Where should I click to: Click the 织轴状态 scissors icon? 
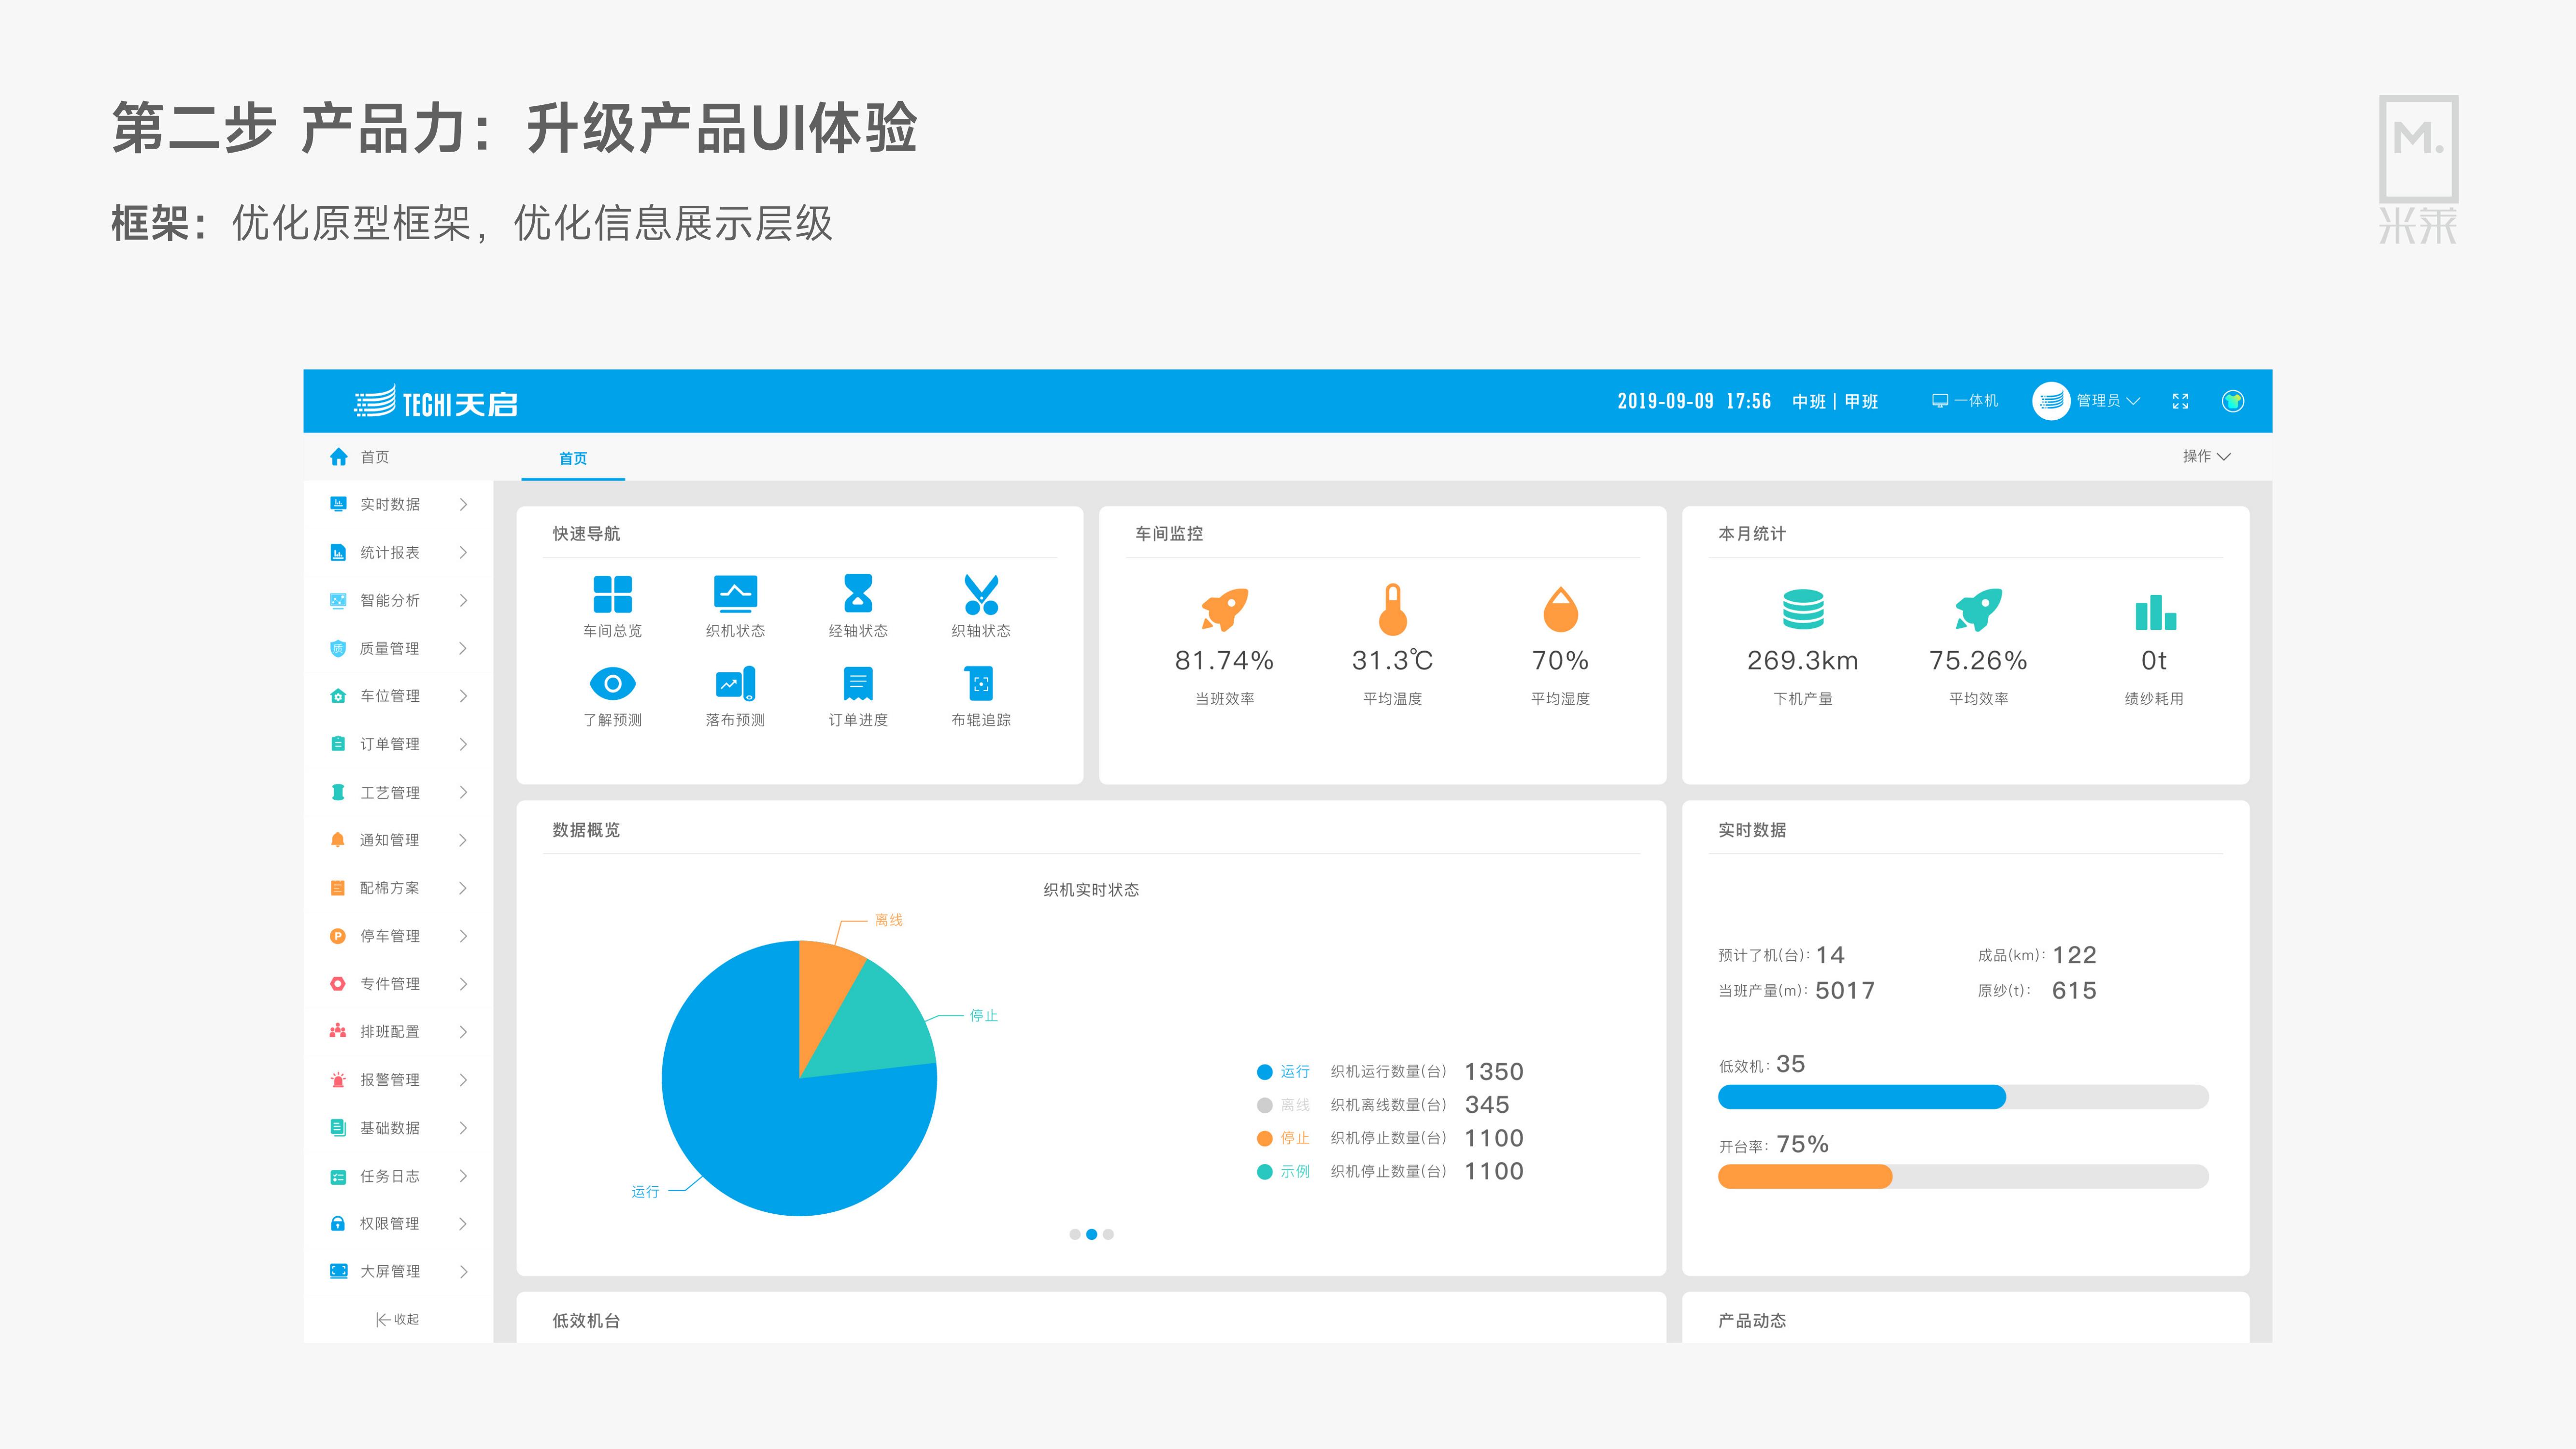(x=981, y=594)
